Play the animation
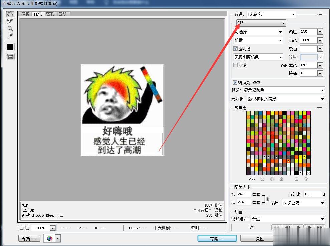 298,227
